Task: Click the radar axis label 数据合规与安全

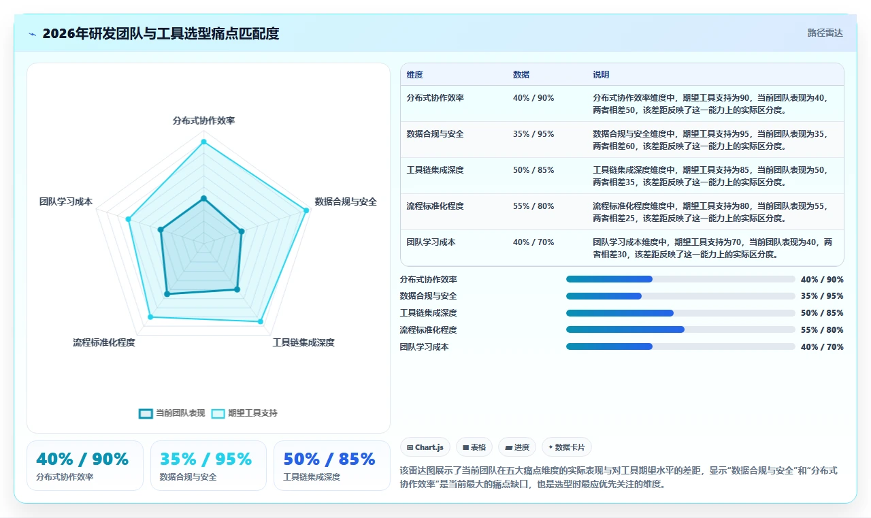Action: click(346, 201)
